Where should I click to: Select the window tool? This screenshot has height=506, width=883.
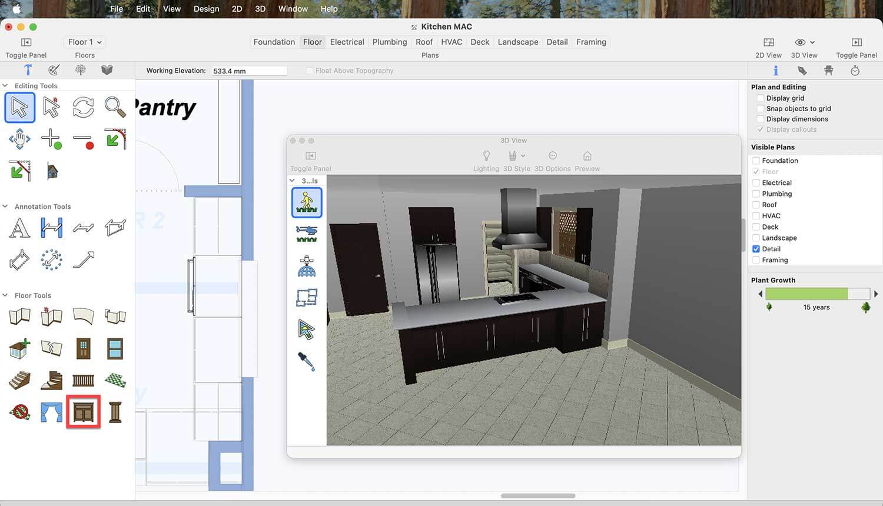[115, 349]
